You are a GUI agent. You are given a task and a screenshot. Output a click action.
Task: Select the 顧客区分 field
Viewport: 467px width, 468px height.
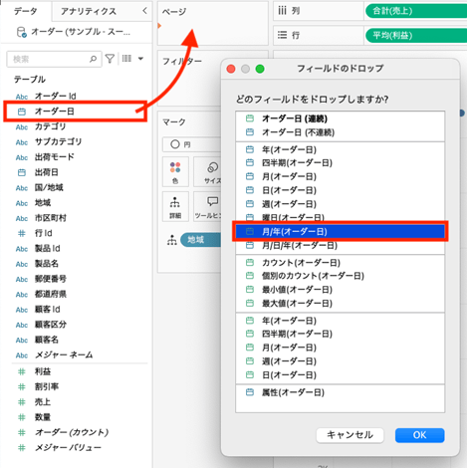tap(51, 325)
